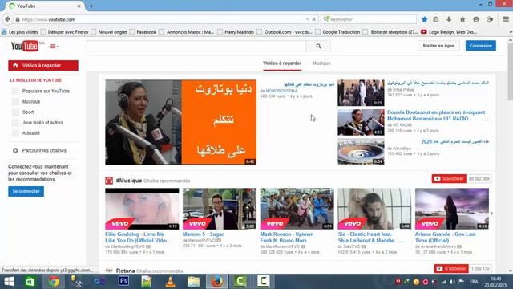Open Firefox bookmarks list icon
513x289 pixels.
tap(436, 19)
